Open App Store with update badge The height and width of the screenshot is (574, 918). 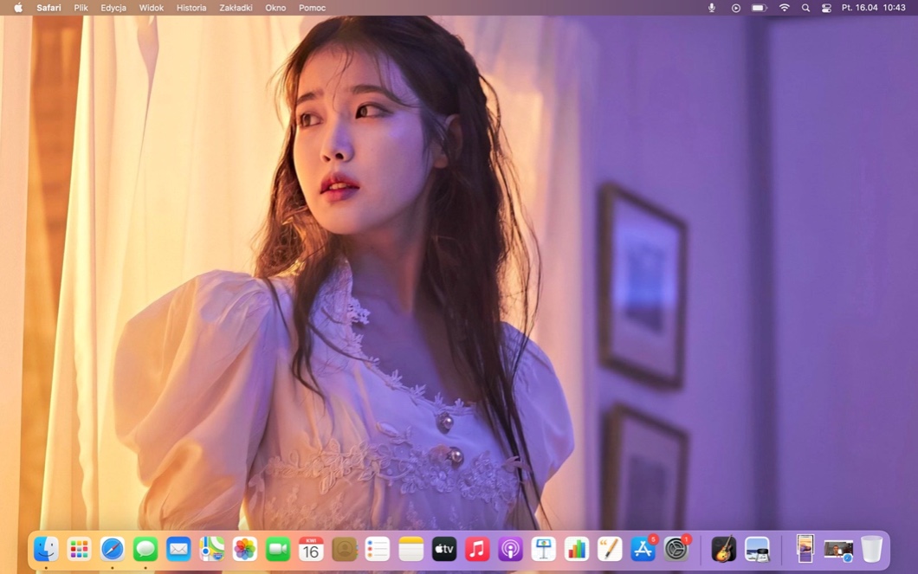(x=643, y=549)
